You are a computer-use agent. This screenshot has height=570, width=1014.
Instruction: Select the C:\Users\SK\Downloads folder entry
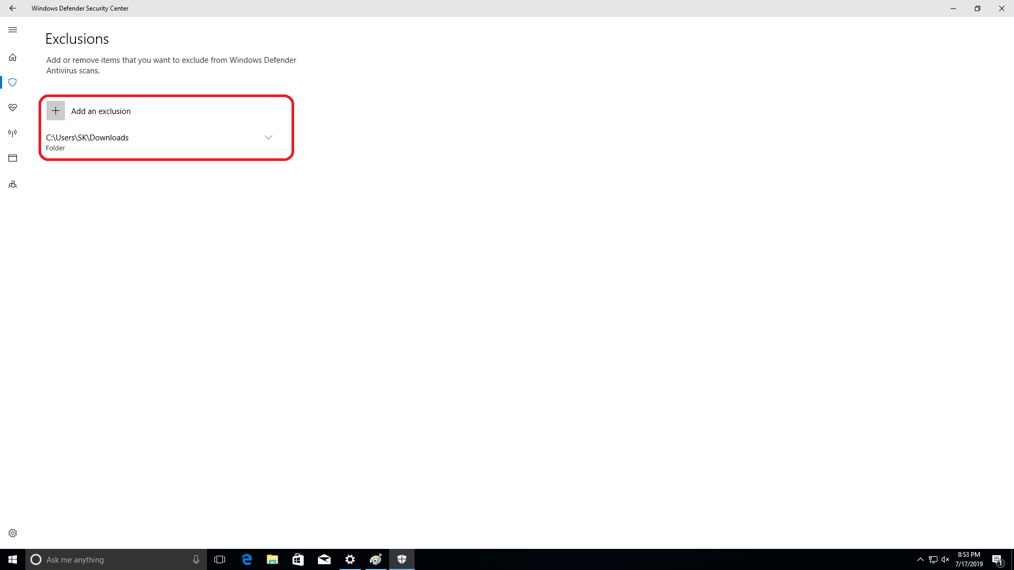[159, 142]
